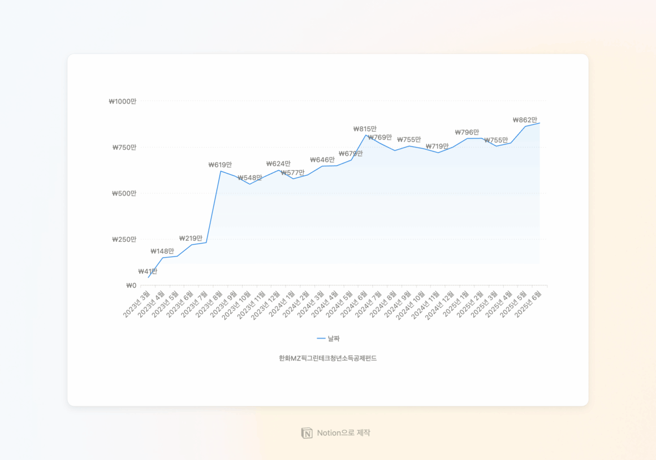Viewport: 656px width, 460px height.
Task: Select the ₩750만 y-axis label
Action: coord(124,147)
